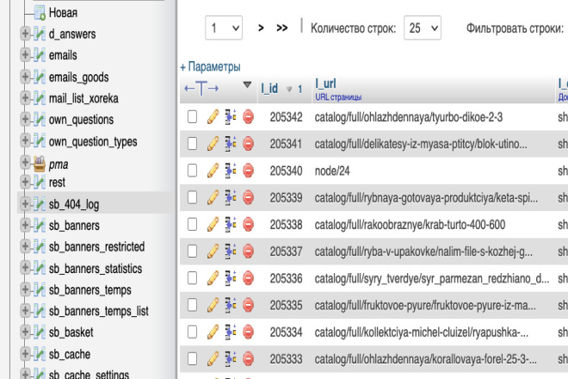Select the tyurbo-dikoe-2-3 URL cell

[x=408, y=117]
